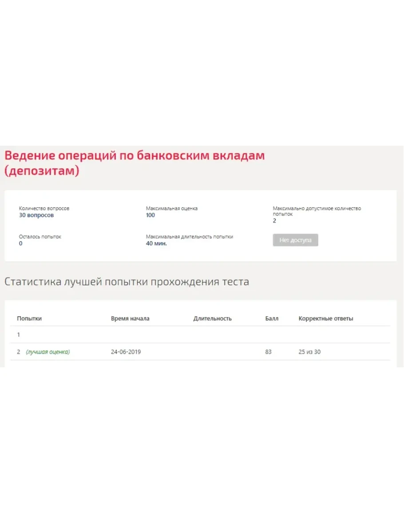This screenshot has height=513, width=404.
Task: Click the green '(лучшая оценка)' label
Action: [48, 352]
